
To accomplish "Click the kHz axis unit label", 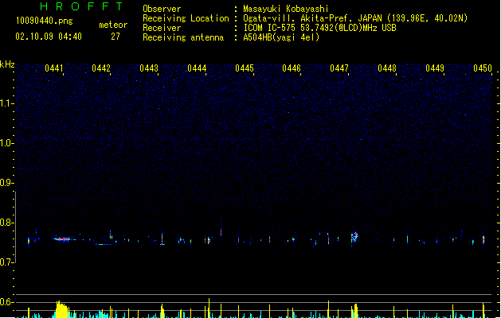I will click(7, 64).
